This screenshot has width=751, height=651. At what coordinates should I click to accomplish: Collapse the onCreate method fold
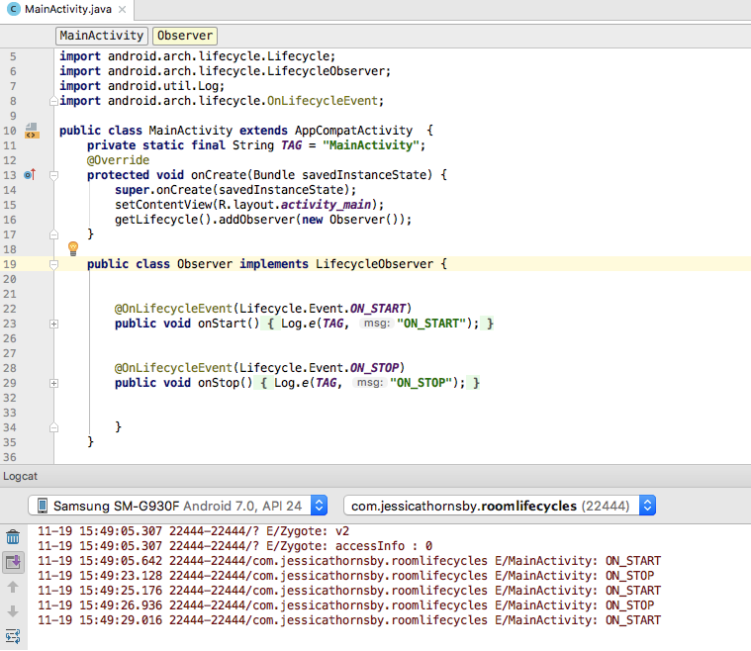pyautogui.click(x=53, y=175)
